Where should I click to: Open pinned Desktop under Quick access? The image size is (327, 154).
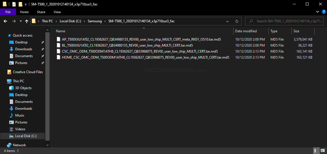tap(21, 42)
